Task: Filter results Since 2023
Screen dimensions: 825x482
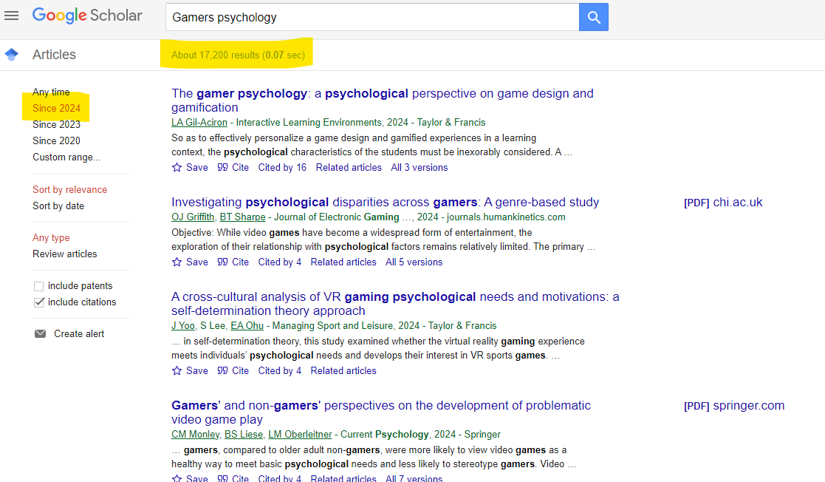Action: pos(56,125)
